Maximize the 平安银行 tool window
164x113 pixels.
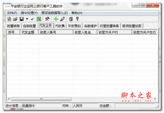point(143,5)
